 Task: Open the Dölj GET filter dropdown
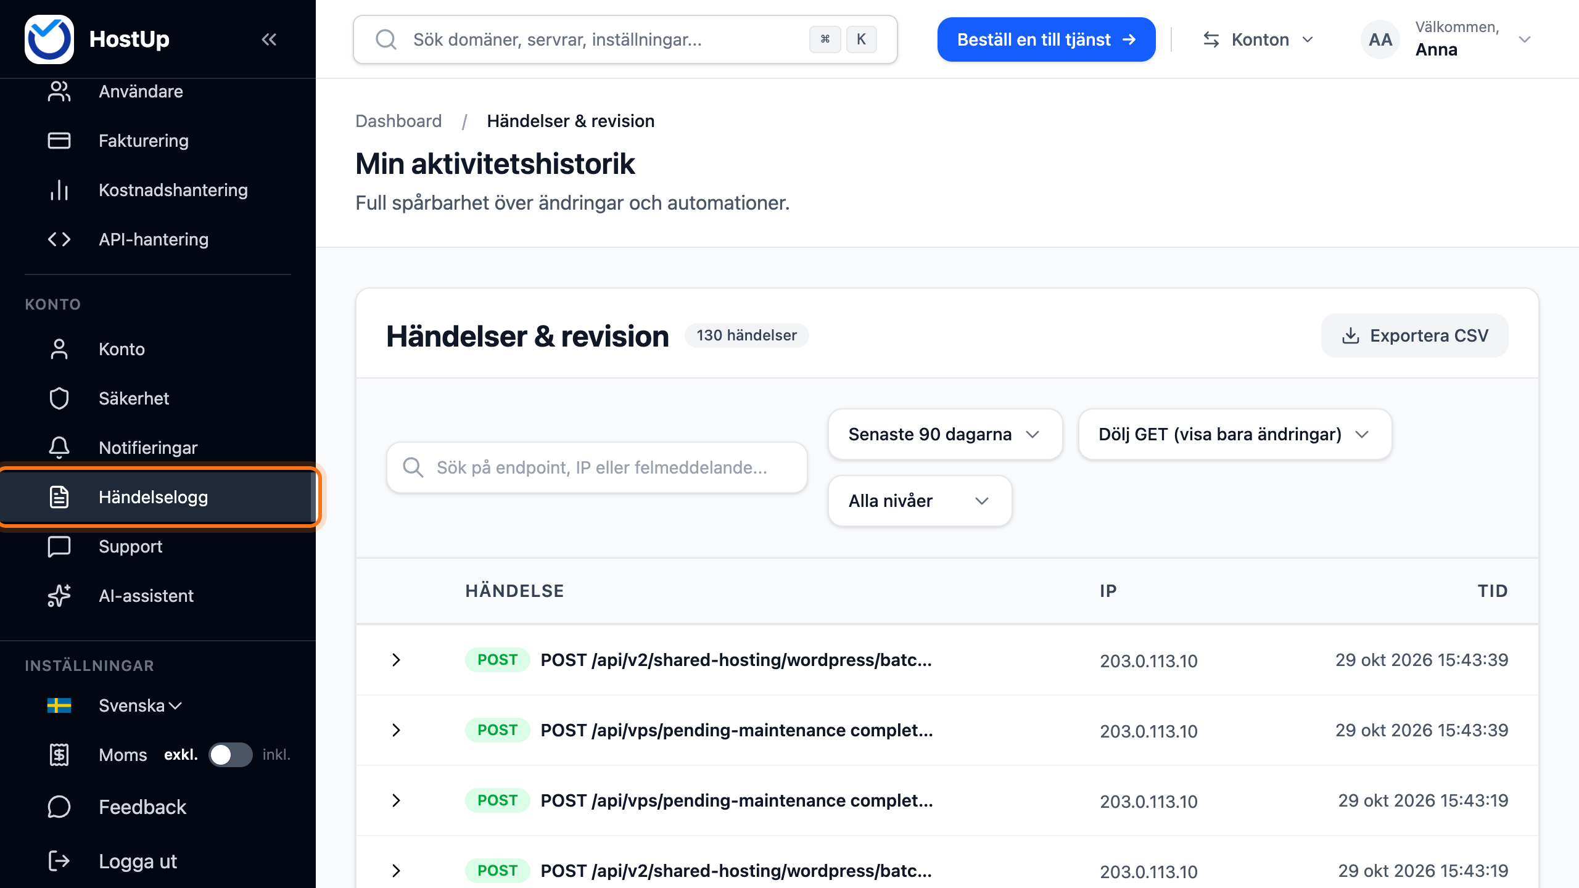click(1235, 434)
